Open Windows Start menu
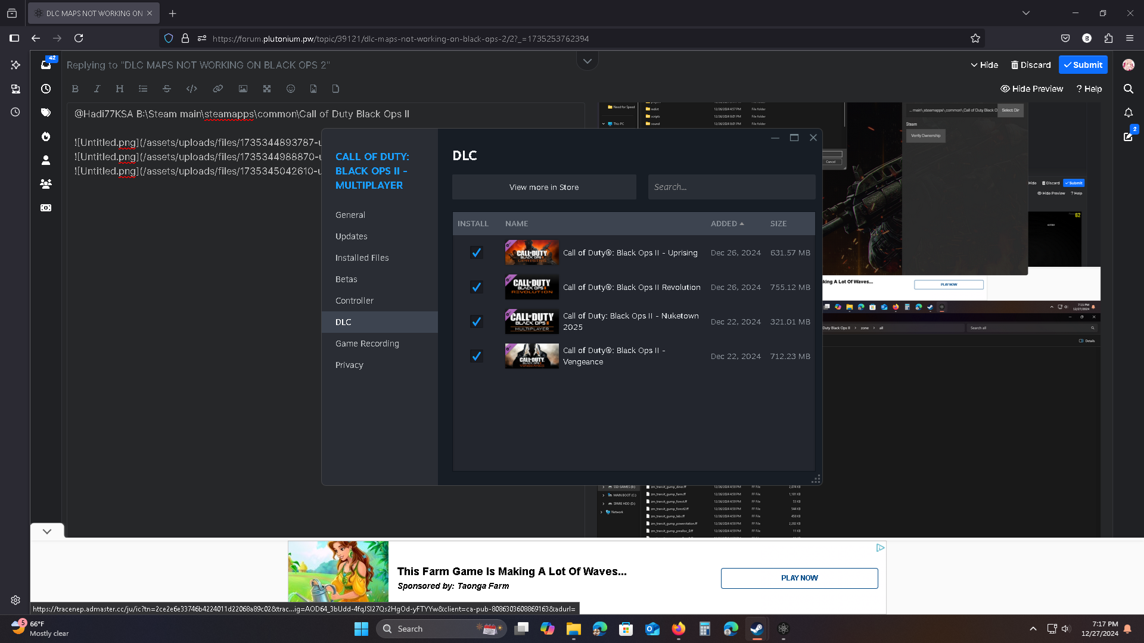This screenshot has height=643, width=1144. (361, 629)
